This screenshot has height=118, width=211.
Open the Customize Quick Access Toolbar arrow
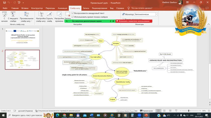(23, 2)
